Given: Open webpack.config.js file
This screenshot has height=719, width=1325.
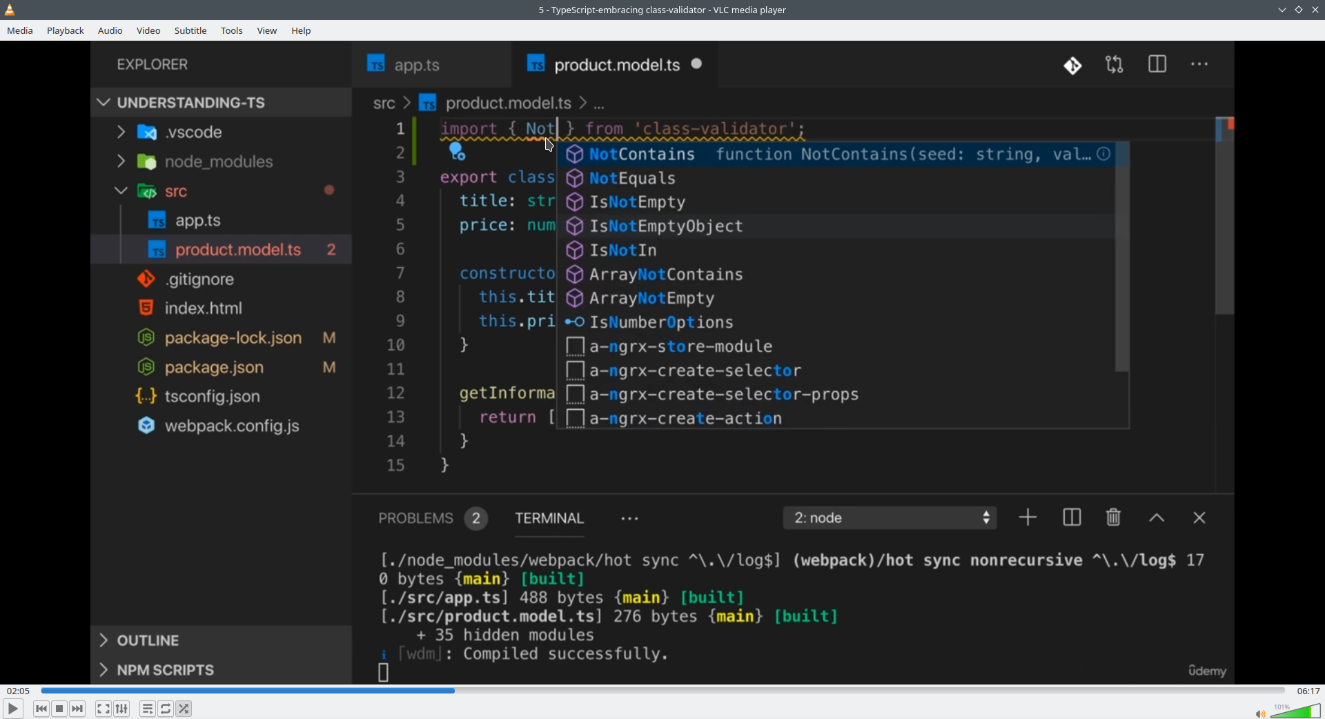Looking at the screenshot, I should point(221,426).
